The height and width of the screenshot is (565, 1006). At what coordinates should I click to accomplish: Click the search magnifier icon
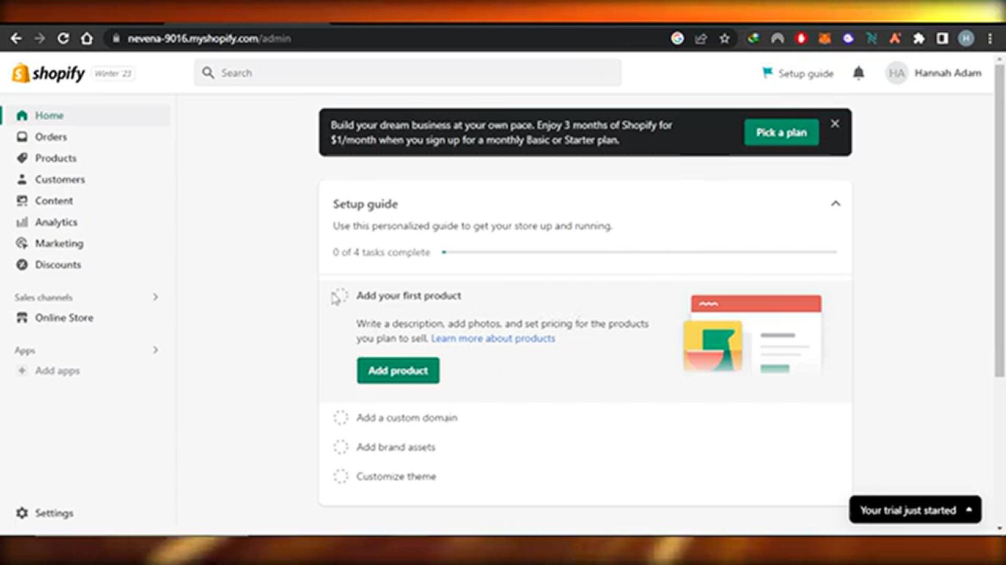pos(208,73)
